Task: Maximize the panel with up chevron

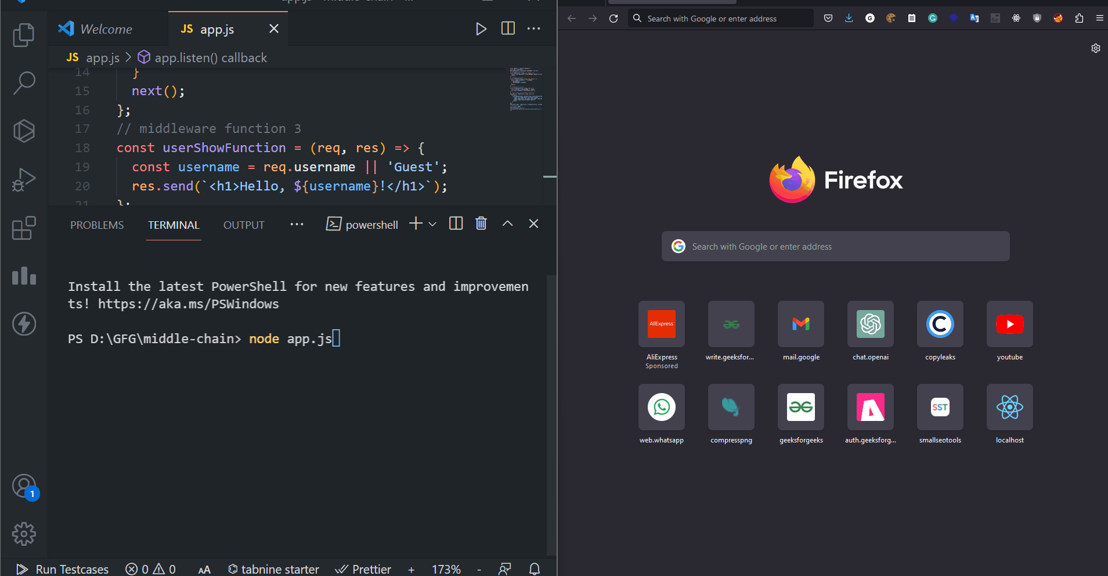Action: pos(507,224)
